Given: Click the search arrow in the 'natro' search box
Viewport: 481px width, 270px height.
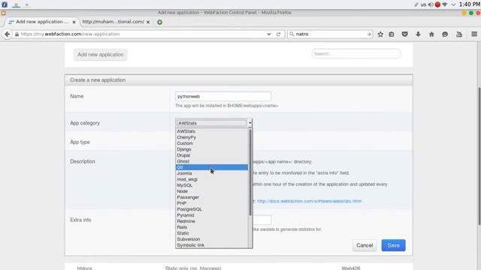Looking at the screenshot, I should pyautogui.click(x=369, y=34).
